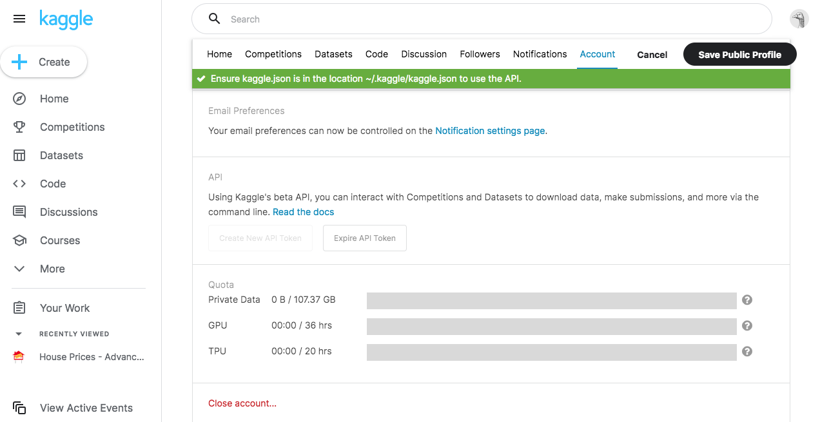Select the Account tab
The width and height of the screenshot is (820, 422).
[x=598, y=54]
